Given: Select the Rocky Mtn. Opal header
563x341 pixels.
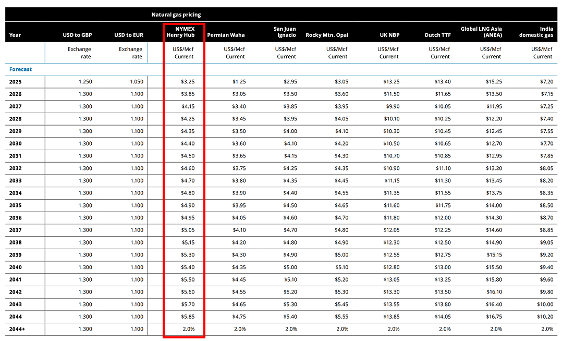Looking at the screenshot, I should pos(327,35).
